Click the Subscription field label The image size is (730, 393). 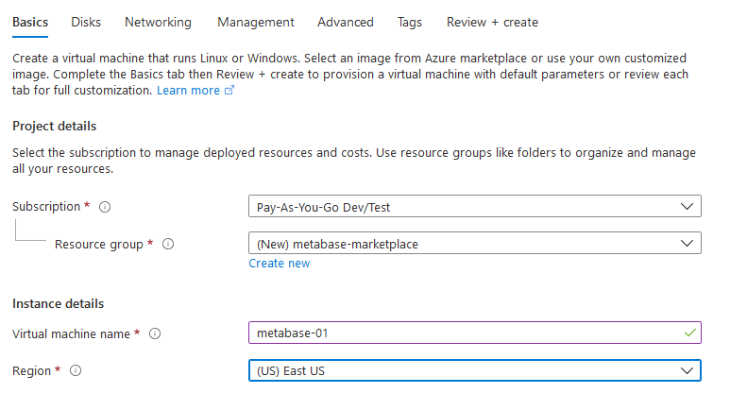click(46, 207)
